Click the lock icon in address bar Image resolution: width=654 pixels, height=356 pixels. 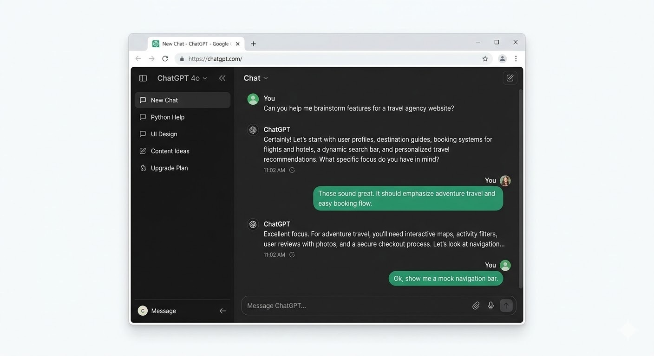click(x=182, y=59)
